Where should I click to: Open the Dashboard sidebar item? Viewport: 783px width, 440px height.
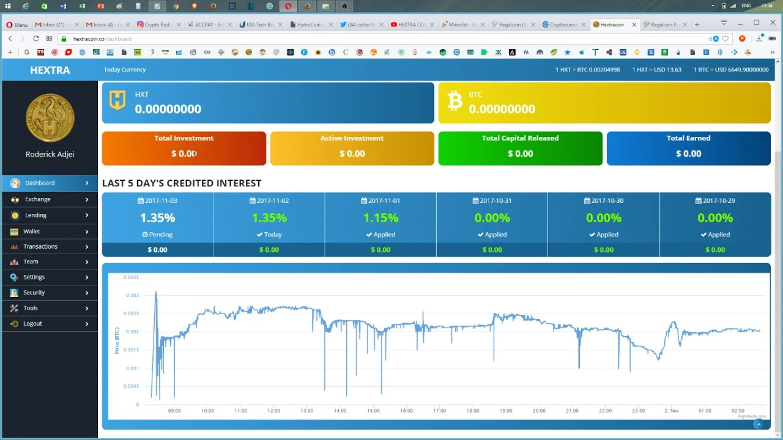[50, 183]
